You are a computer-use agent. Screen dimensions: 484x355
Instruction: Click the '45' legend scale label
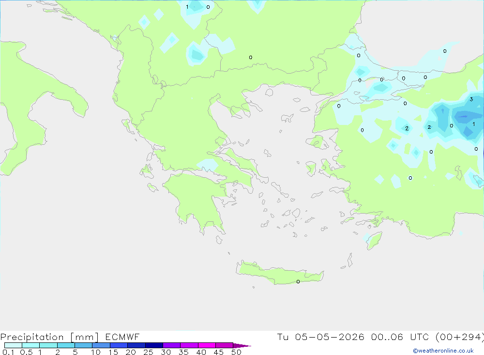tap(219, 352)
